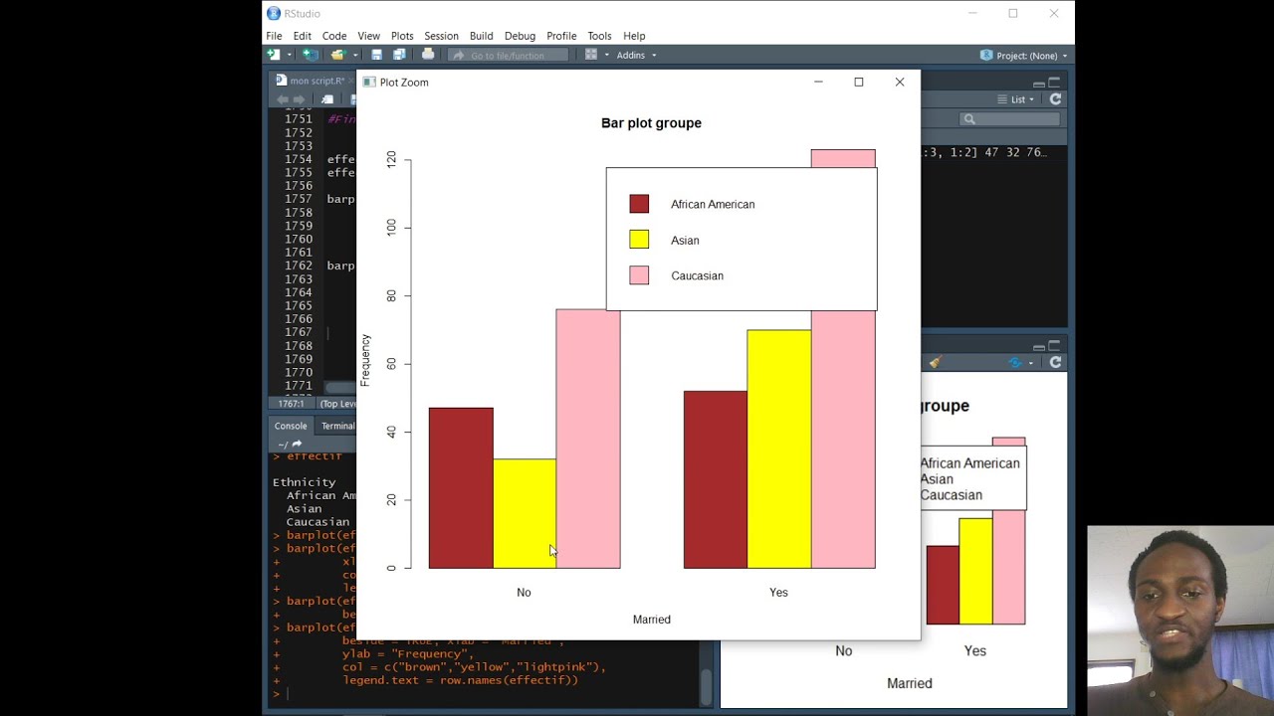Click the Environment search field
Viewport: 1274px width, 716px height.
pos(1010,119)
